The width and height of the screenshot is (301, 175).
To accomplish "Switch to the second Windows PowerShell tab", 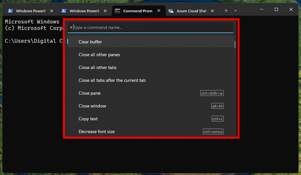I will (84, 11).
